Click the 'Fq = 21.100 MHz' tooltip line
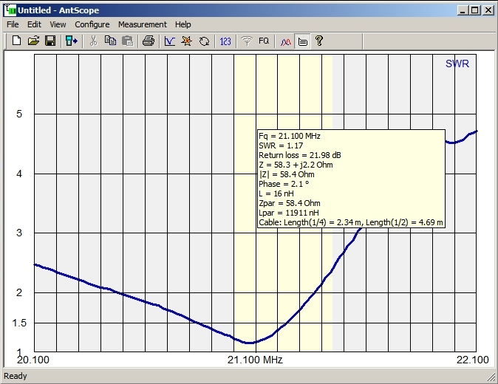This screenshot has height=384, width=498. click(290, 136)
